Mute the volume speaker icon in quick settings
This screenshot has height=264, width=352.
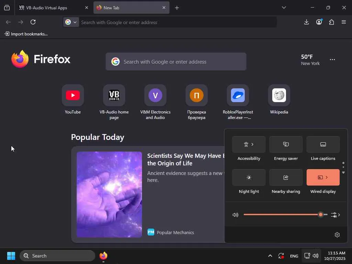[235, 215]
